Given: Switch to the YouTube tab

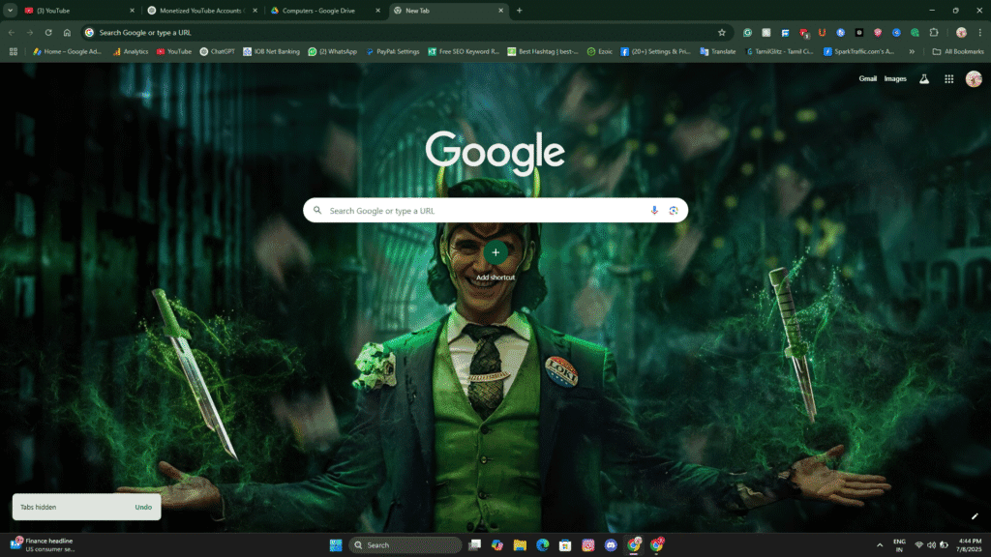Looking at the screenshot, I should [77, 11].
